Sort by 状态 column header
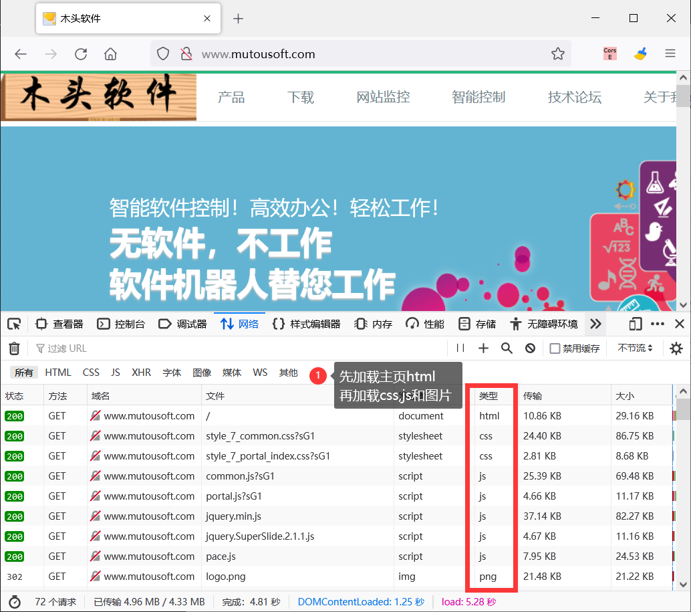The width and height of the screenshot is (691, 612). pyautogui.click(x=22, y=396)
